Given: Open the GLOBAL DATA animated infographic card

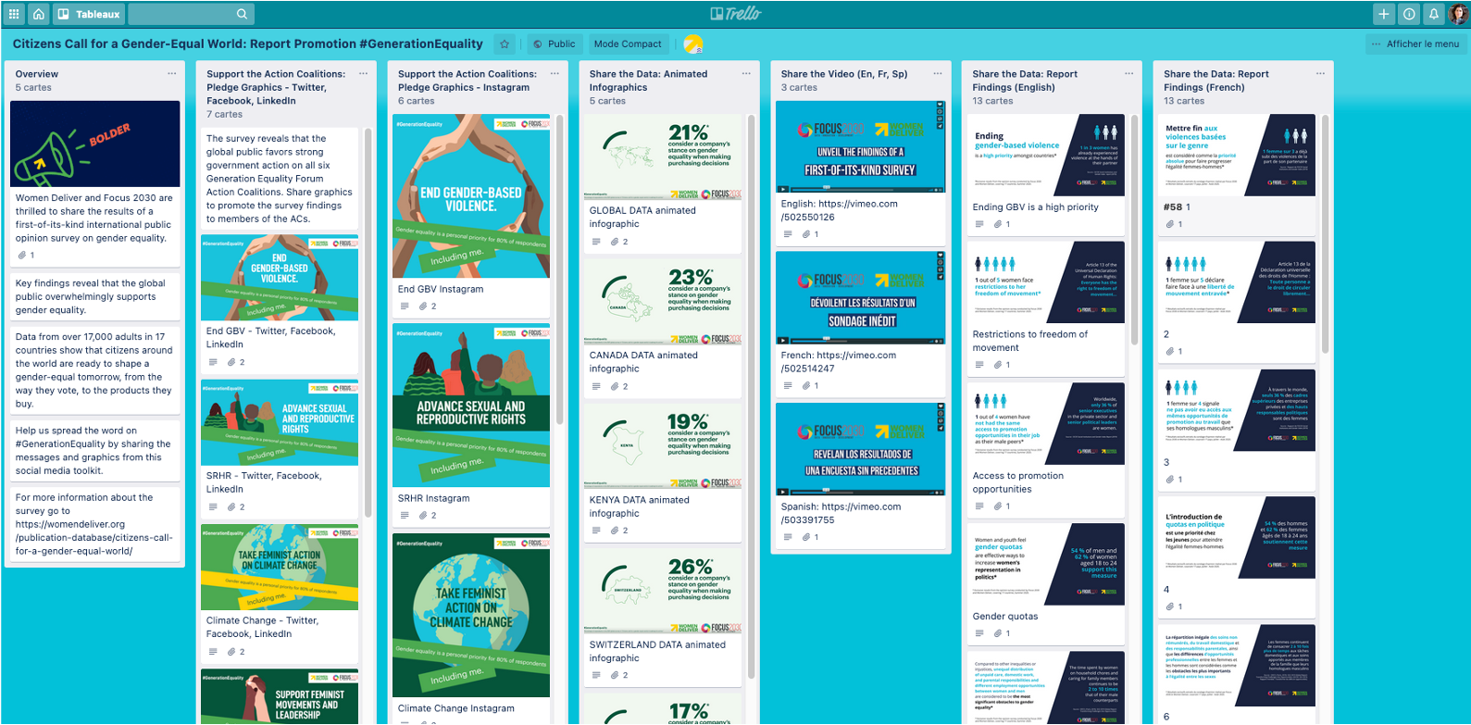Looking at the screenshot, I should (x=642, y=217).
